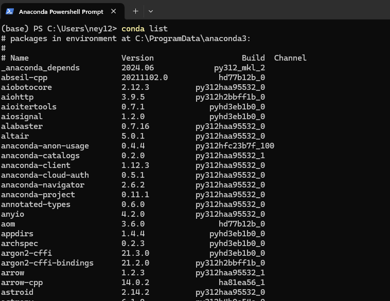Click the package name 'aiosignal'
Image resolution: width=390 pixels, height=301 pixels.
22,117
